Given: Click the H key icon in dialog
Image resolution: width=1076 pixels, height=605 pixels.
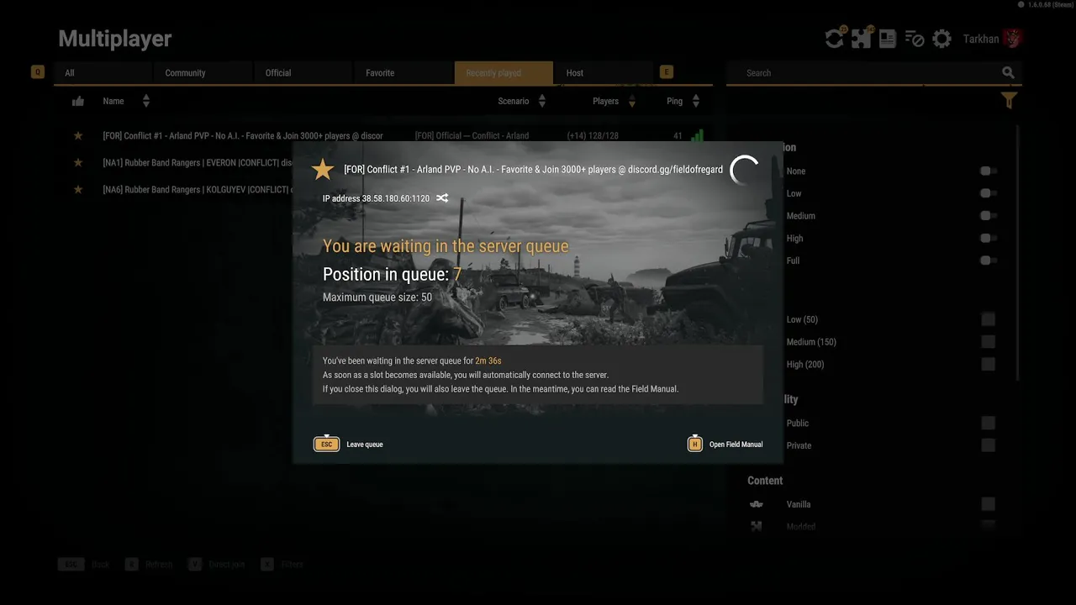Looking at the screenshot, I should 694,444.
